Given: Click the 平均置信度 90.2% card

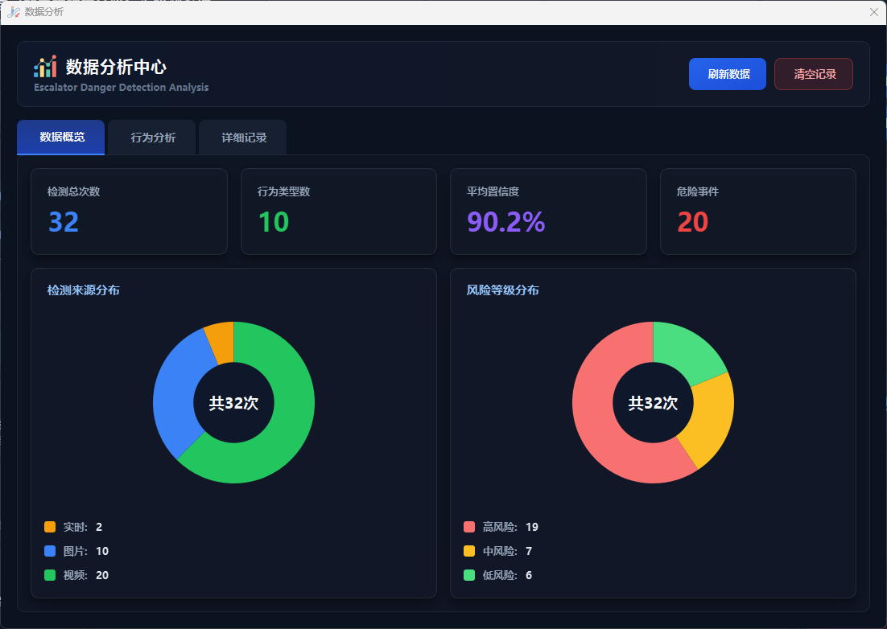Looking at the screenshot, I should click(x=548, y=212).
